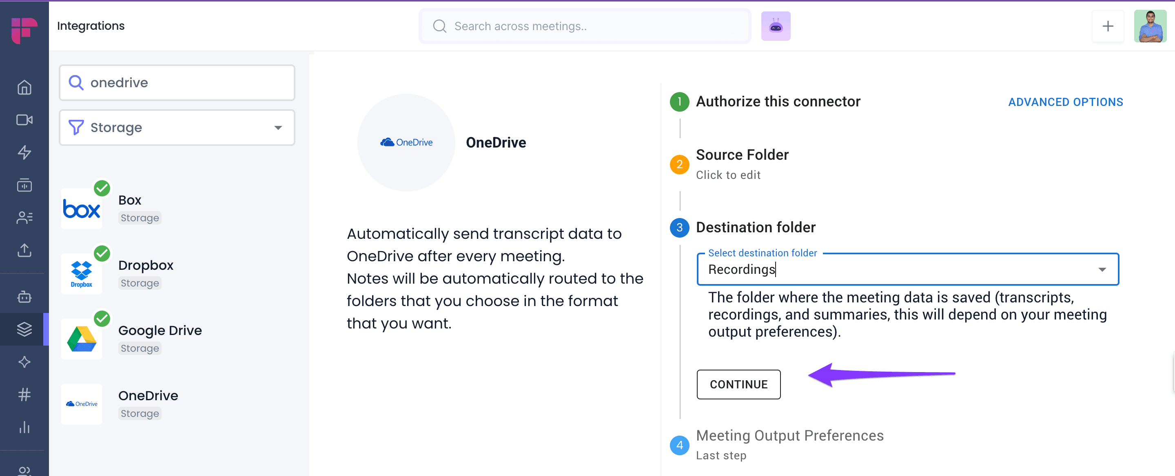Click Storage tag under Dropbox
Viewport: 1175px width, 476px height.
pyautogui.click(x=140, y=283)
